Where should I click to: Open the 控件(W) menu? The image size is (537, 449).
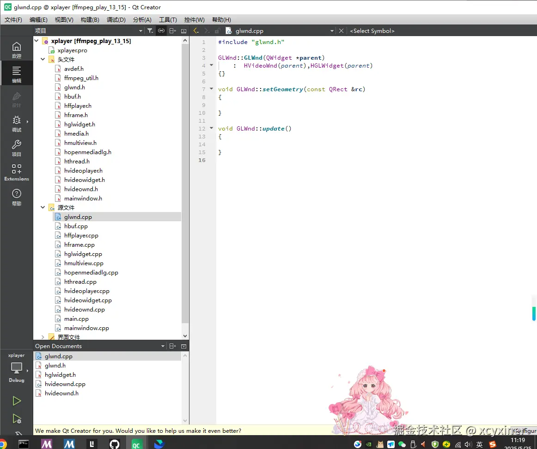pyautogui.click(x=194, y=19)
